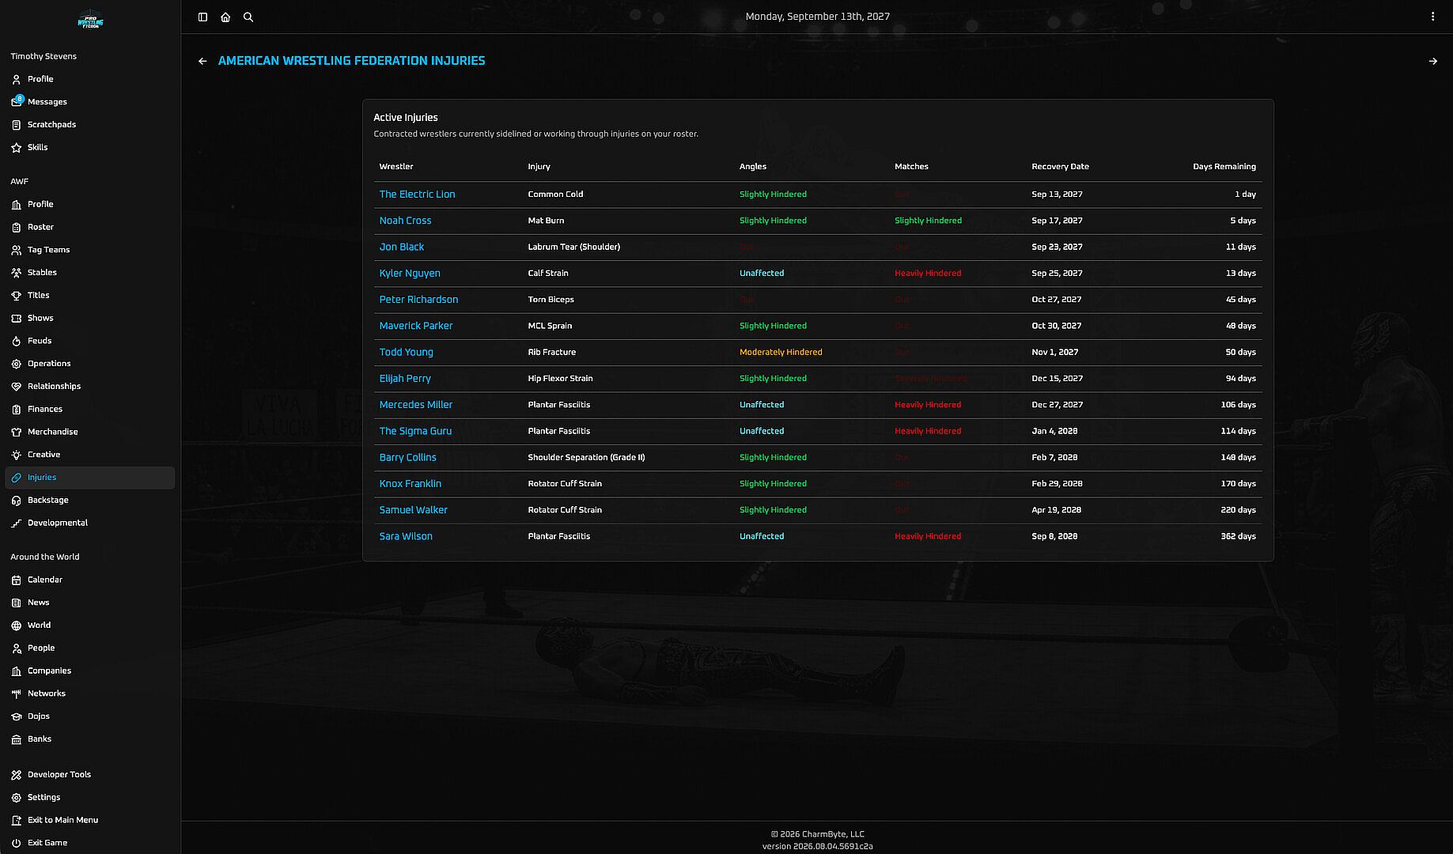Toggle the sidebar panel icon
1453x854 pixels.
[x=202, y=17]
